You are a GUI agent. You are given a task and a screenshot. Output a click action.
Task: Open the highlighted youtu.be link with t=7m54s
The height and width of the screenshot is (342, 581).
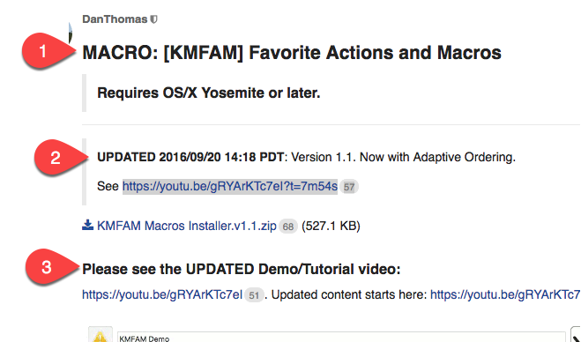[x=230, y=186]
